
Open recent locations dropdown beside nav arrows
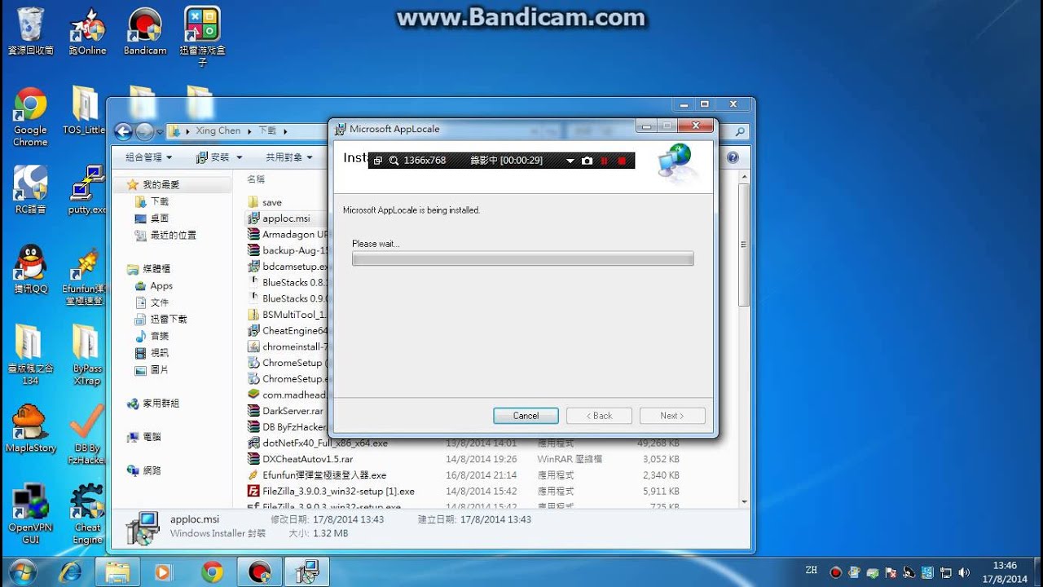tap(160, 131)
